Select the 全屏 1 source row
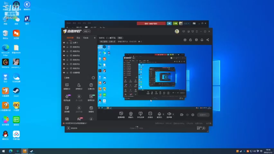Image resolution: width=274 pixels, height=154 pixels. pos(79,42)
